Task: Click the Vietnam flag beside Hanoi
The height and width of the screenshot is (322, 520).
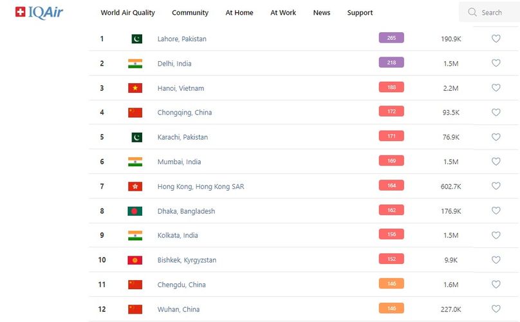Action: [x=135, y=88]
